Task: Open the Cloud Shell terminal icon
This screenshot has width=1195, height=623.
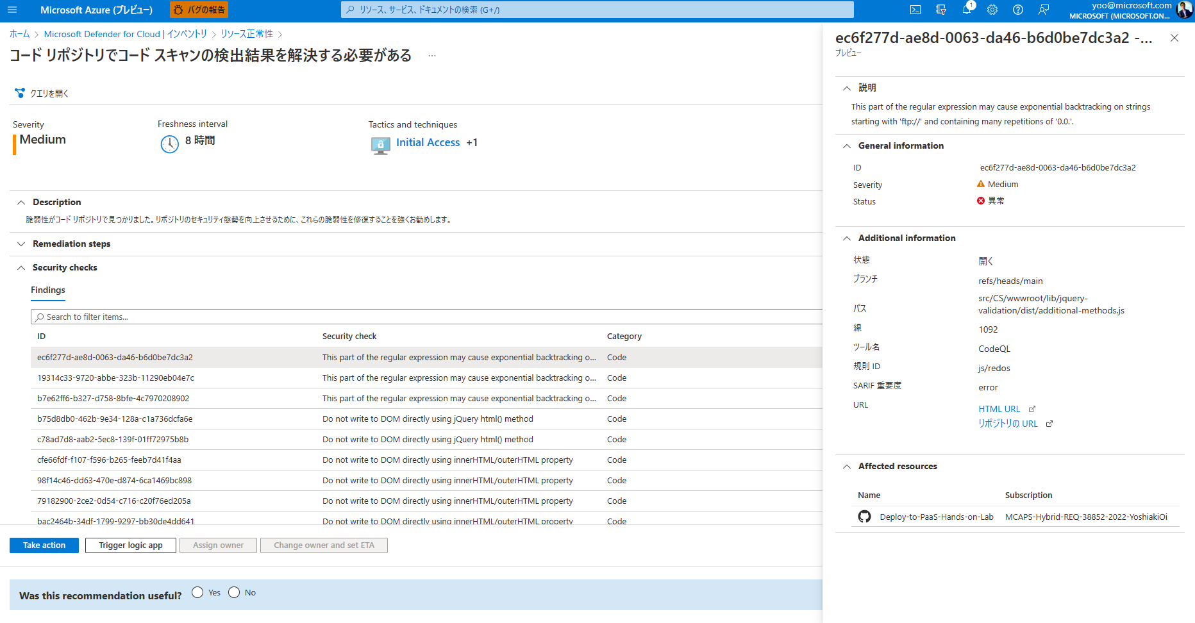Action: coord(915,10)
